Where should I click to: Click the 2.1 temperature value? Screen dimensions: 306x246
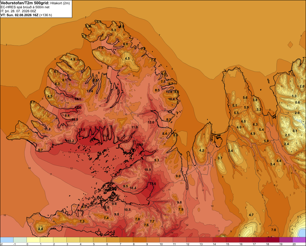(287, 135)
